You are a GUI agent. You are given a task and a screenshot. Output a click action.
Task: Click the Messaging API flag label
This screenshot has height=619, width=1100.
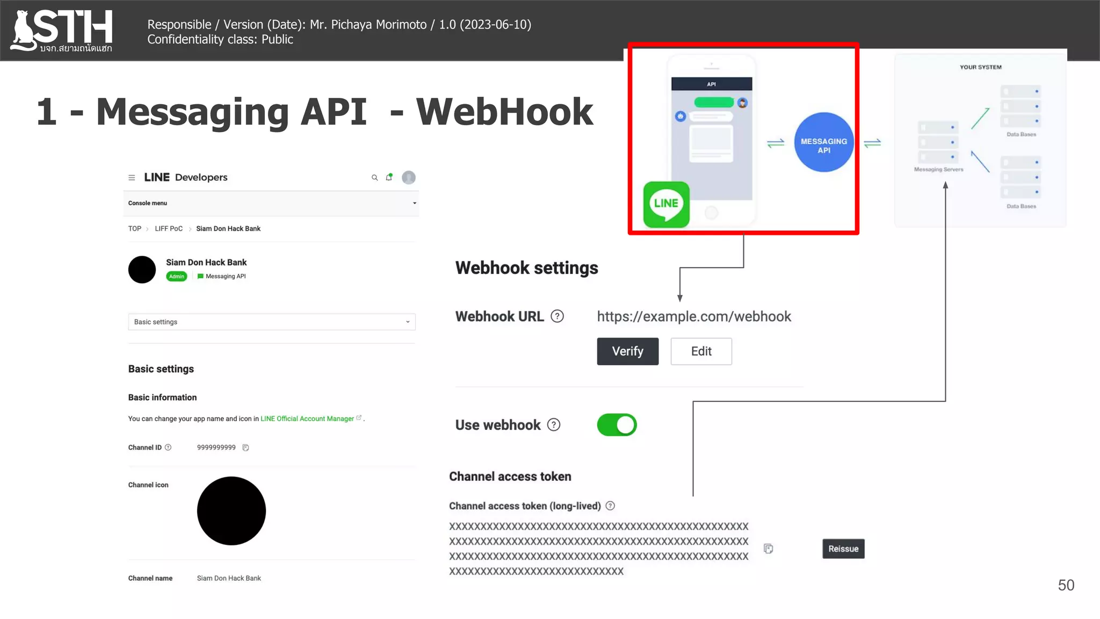pyautogui.click(x=221, y=276)
